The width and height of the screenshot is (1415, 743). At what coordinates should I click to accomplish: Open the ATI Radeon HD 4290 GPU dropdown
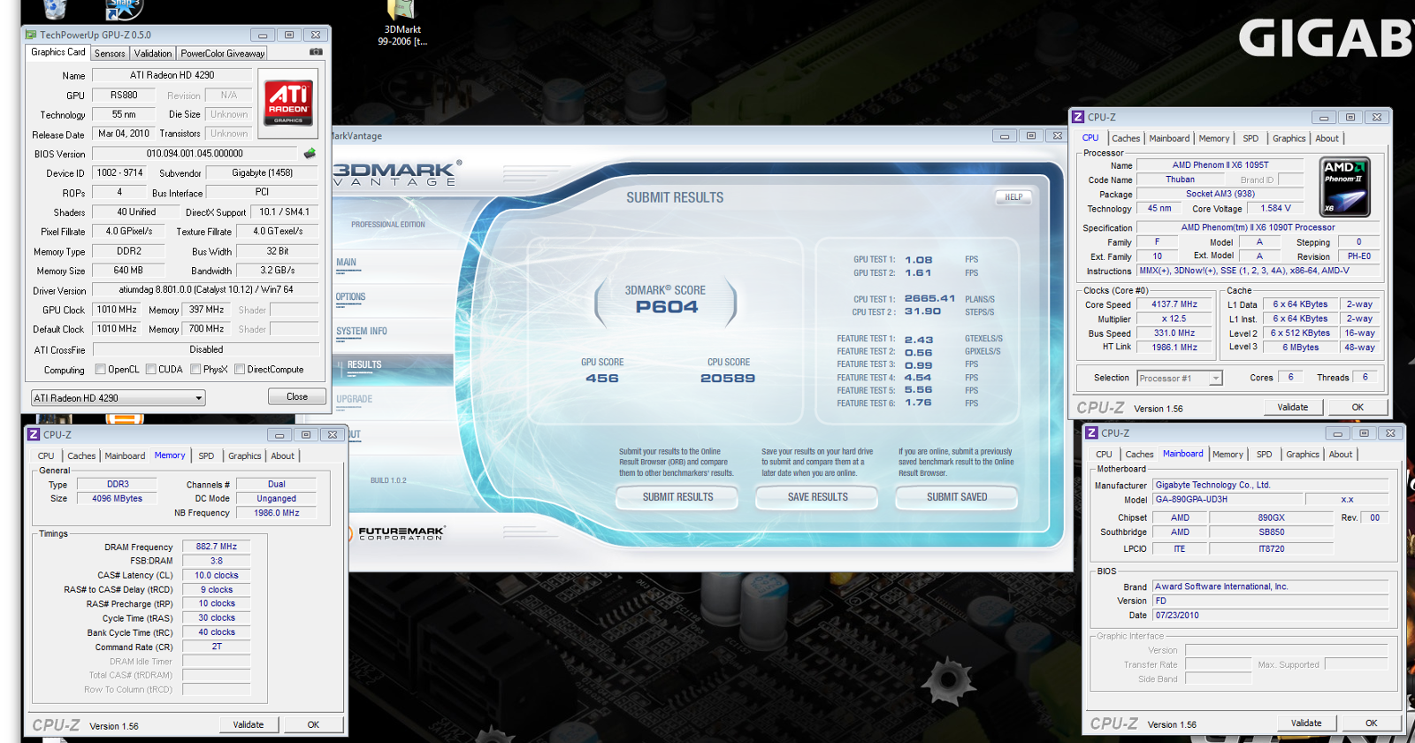pyautogui.click(x=118, y=398)
